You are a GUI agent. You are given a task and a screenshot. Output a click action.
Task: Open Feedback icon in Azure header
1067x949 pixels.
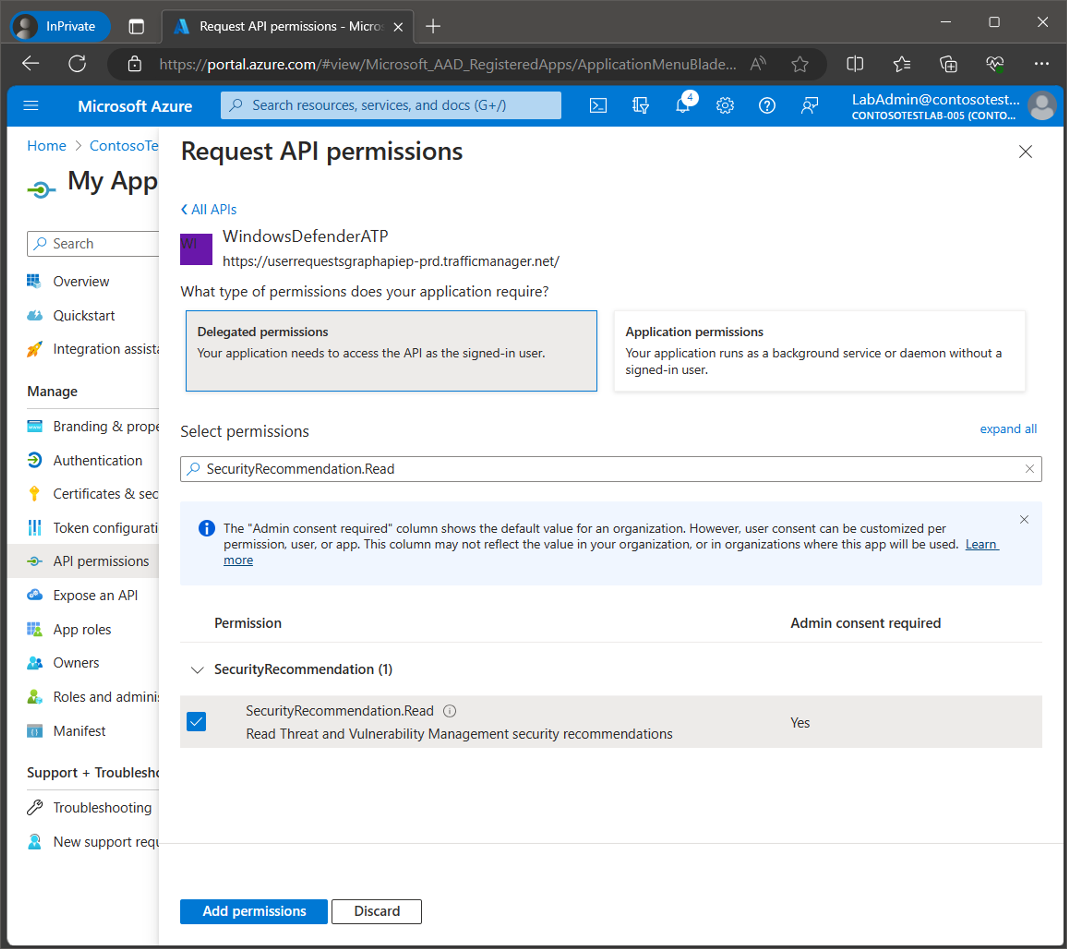pyautogui.click(x=809, y=106)
